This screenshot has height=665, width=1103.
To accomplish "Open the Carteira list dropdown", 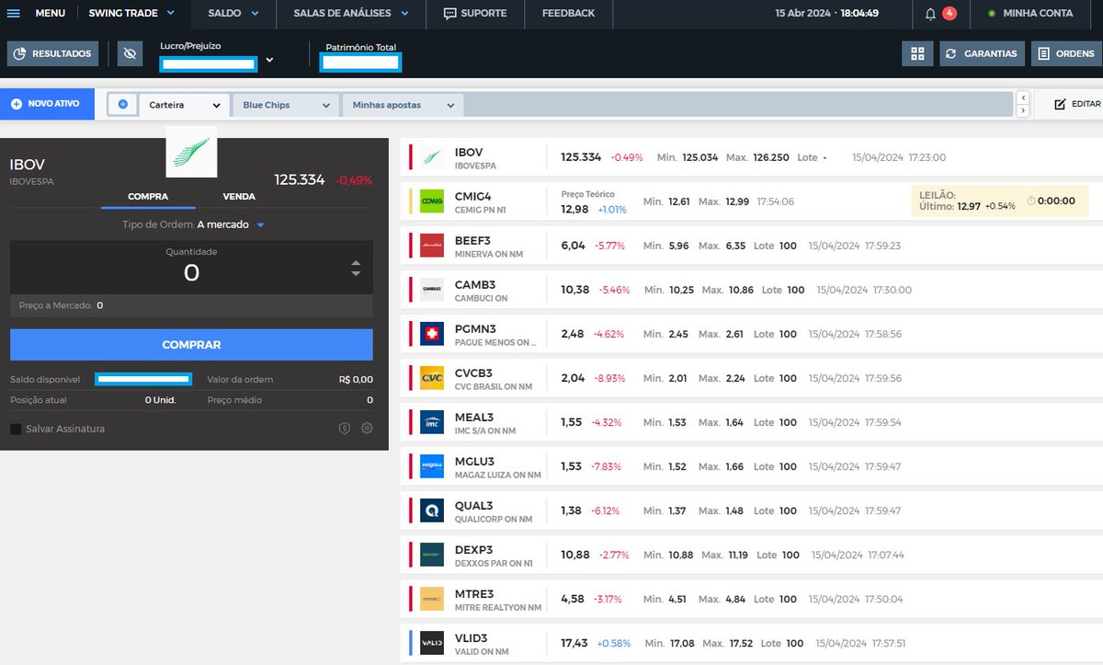I will tap(185, 105).
